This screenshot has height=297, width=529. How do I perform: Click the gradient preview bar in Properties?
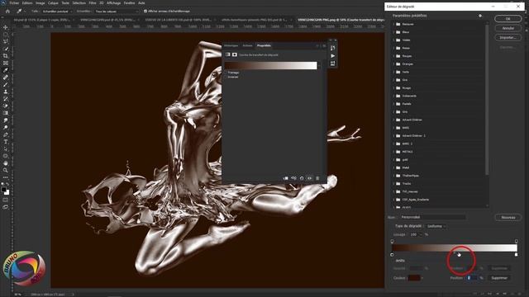pos(271,65)
